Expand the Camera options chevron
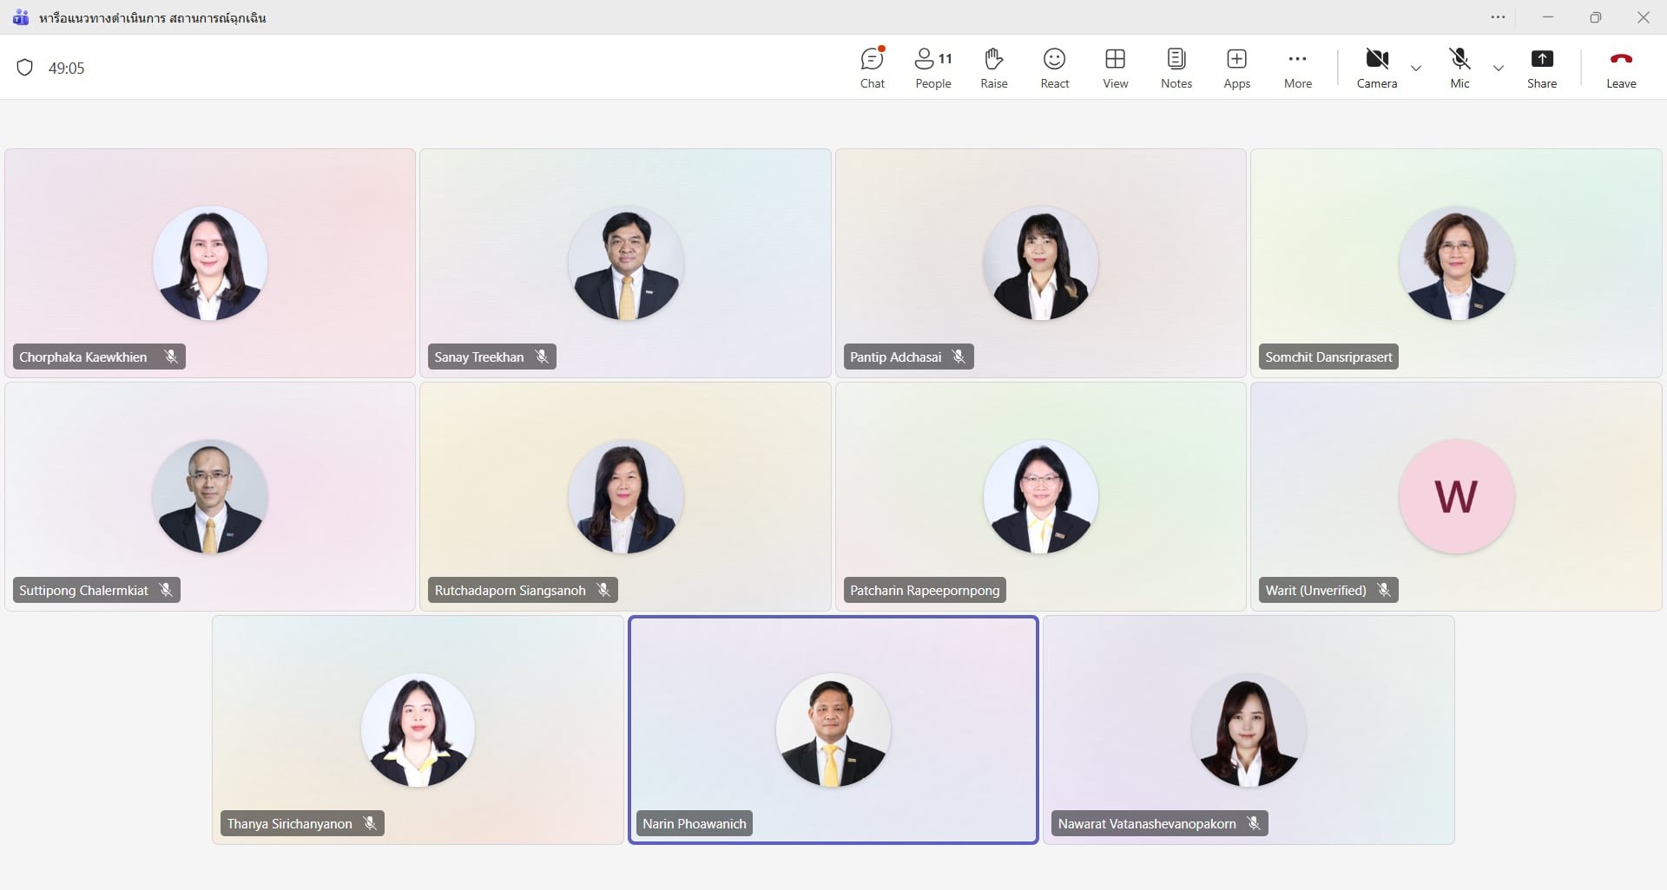The height and width of the screenshot is (890, 1667). [x=1416, y=68]
